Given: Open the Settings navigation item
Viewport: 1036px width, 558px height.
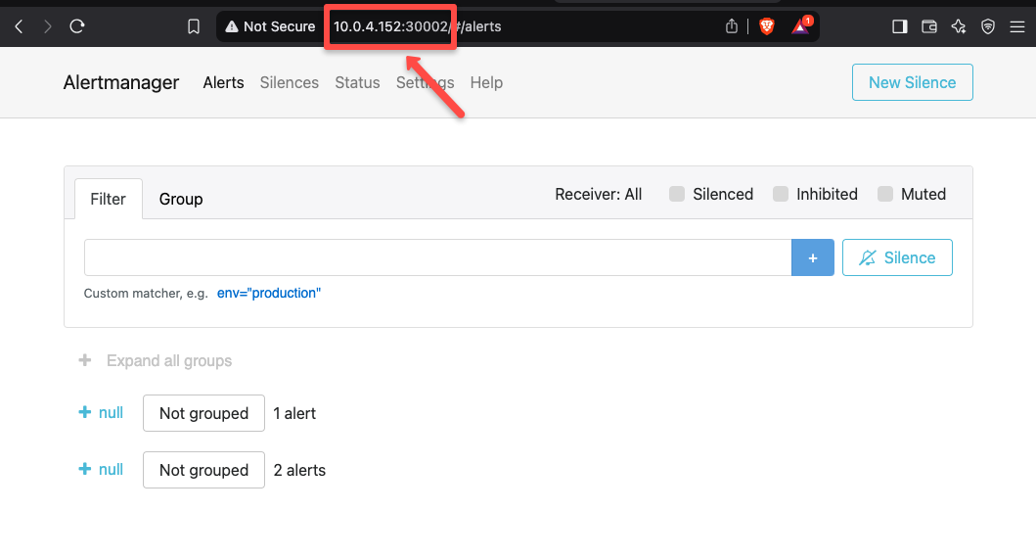Looking at the screenshot, I should [x=425, y=82].
